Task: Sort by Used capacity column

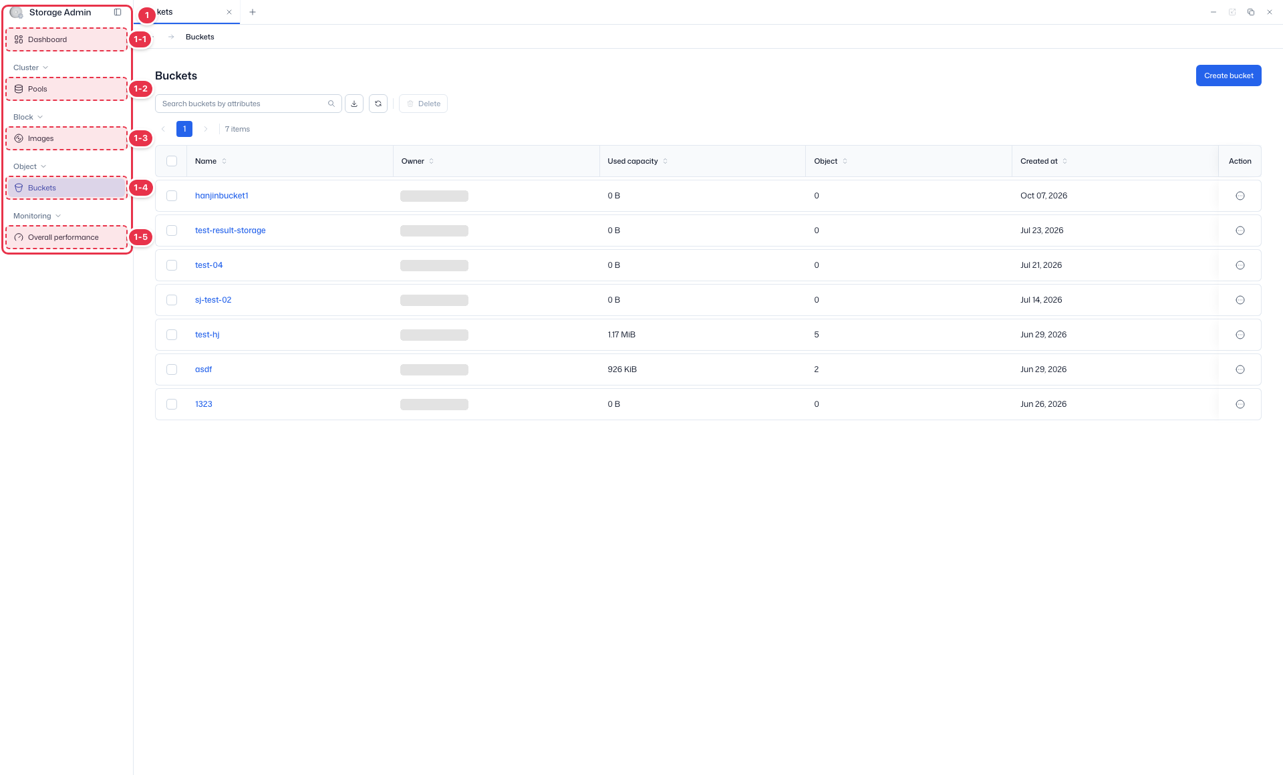Action: 665,161
